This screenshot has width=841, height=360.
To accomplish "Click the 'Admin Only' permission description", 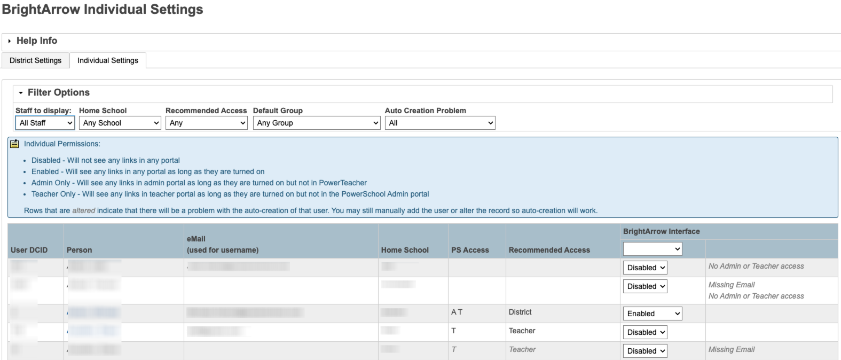I will tap(199, 183).
